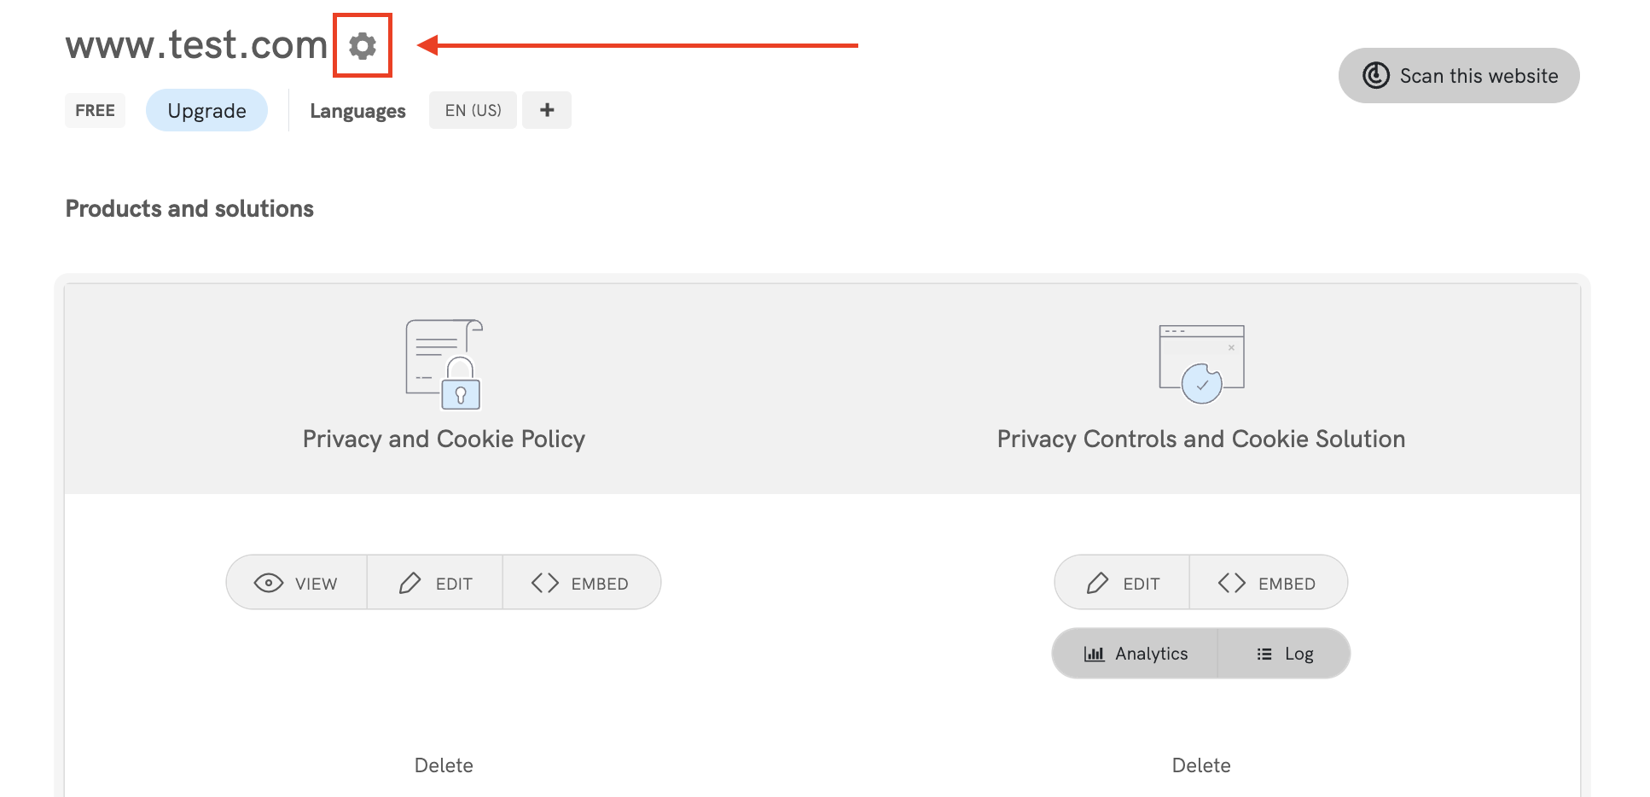Delete the Privacy Controls and Cookie Solution

click(1200, 765)
